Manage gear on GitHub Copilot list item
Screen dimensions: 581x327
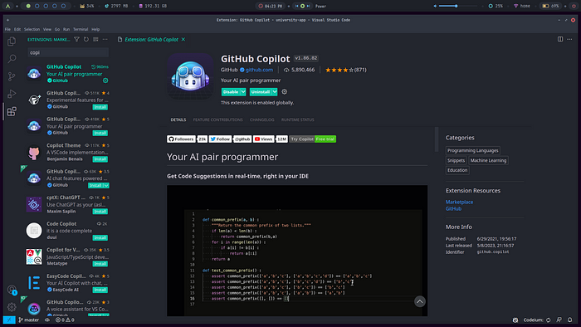pos(105,81)
